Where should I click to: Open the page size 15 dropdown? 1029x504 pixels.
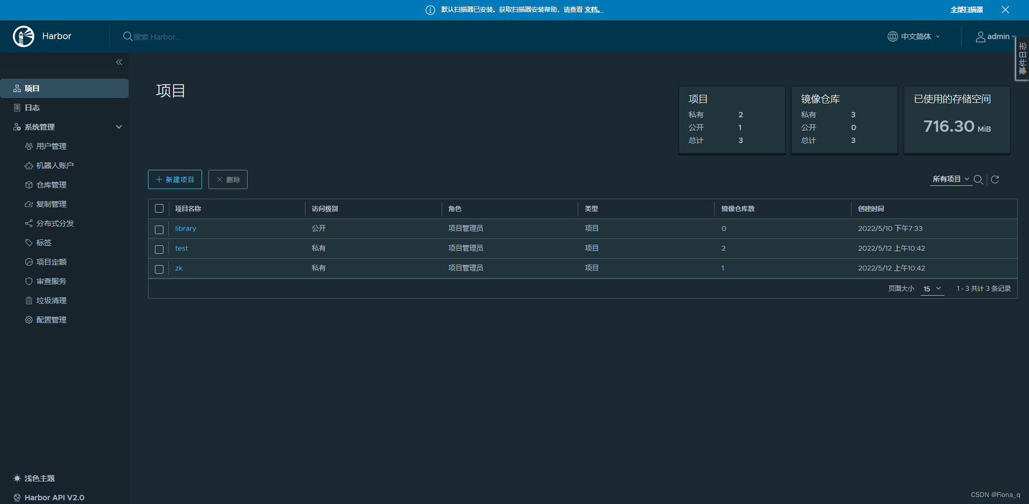[x=933, y=289]
